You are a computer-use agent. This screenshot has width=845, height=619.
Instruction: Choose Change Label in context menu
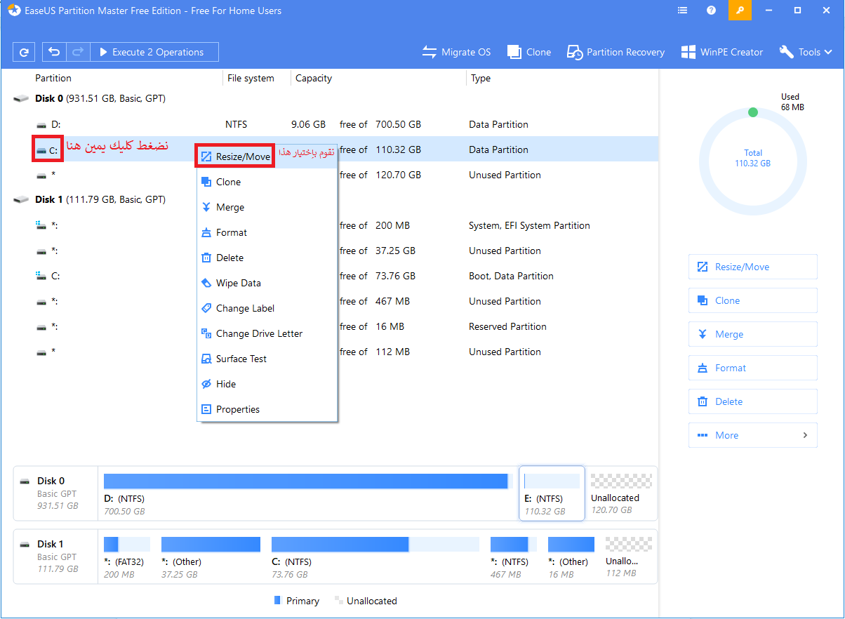[x=267, y=308]
